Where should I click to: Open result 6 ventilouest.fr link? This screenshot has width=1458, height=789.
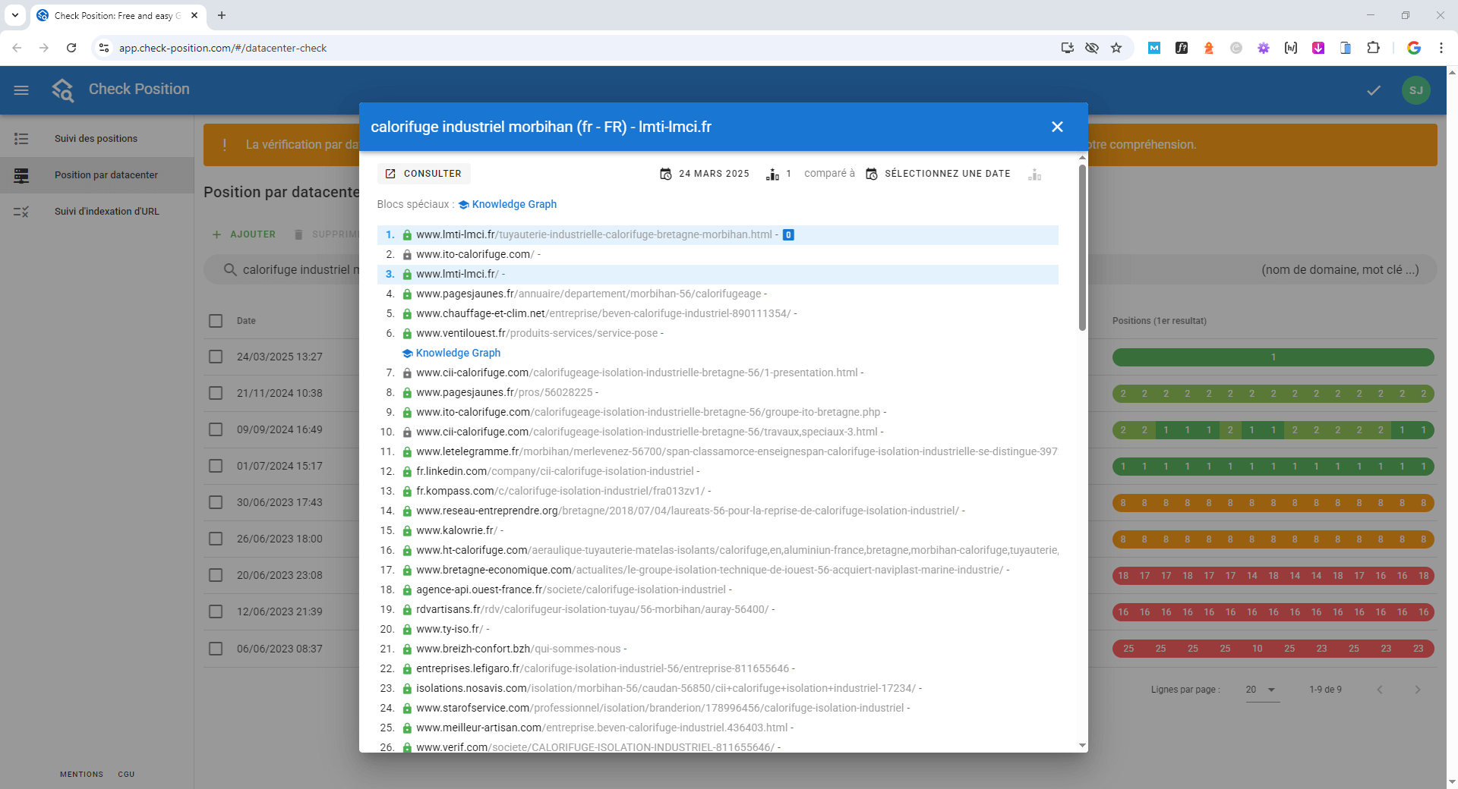[537, 333]
